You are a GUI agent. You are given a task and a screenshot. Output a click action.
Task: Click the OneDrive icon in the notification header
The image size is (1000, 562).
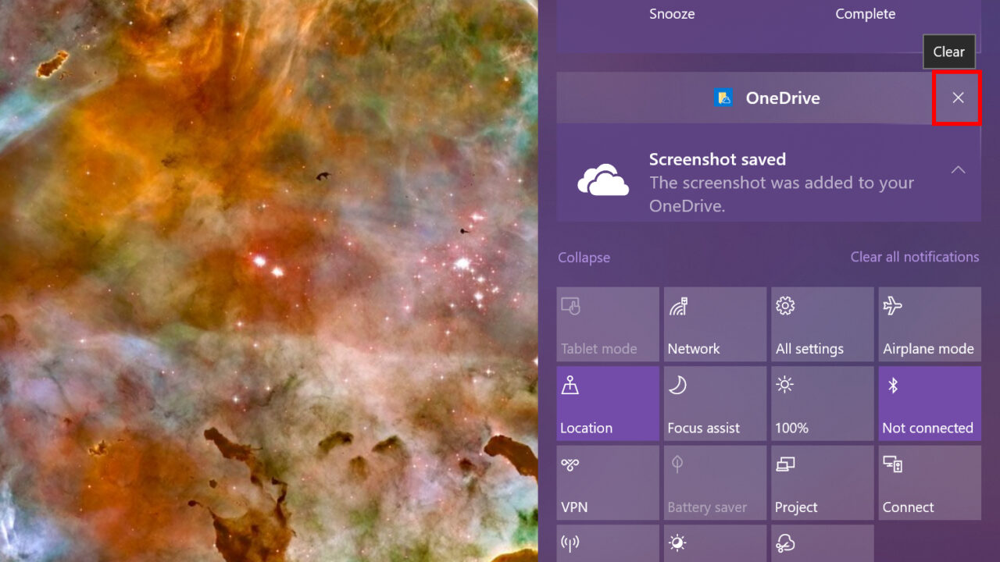[725, 98]
